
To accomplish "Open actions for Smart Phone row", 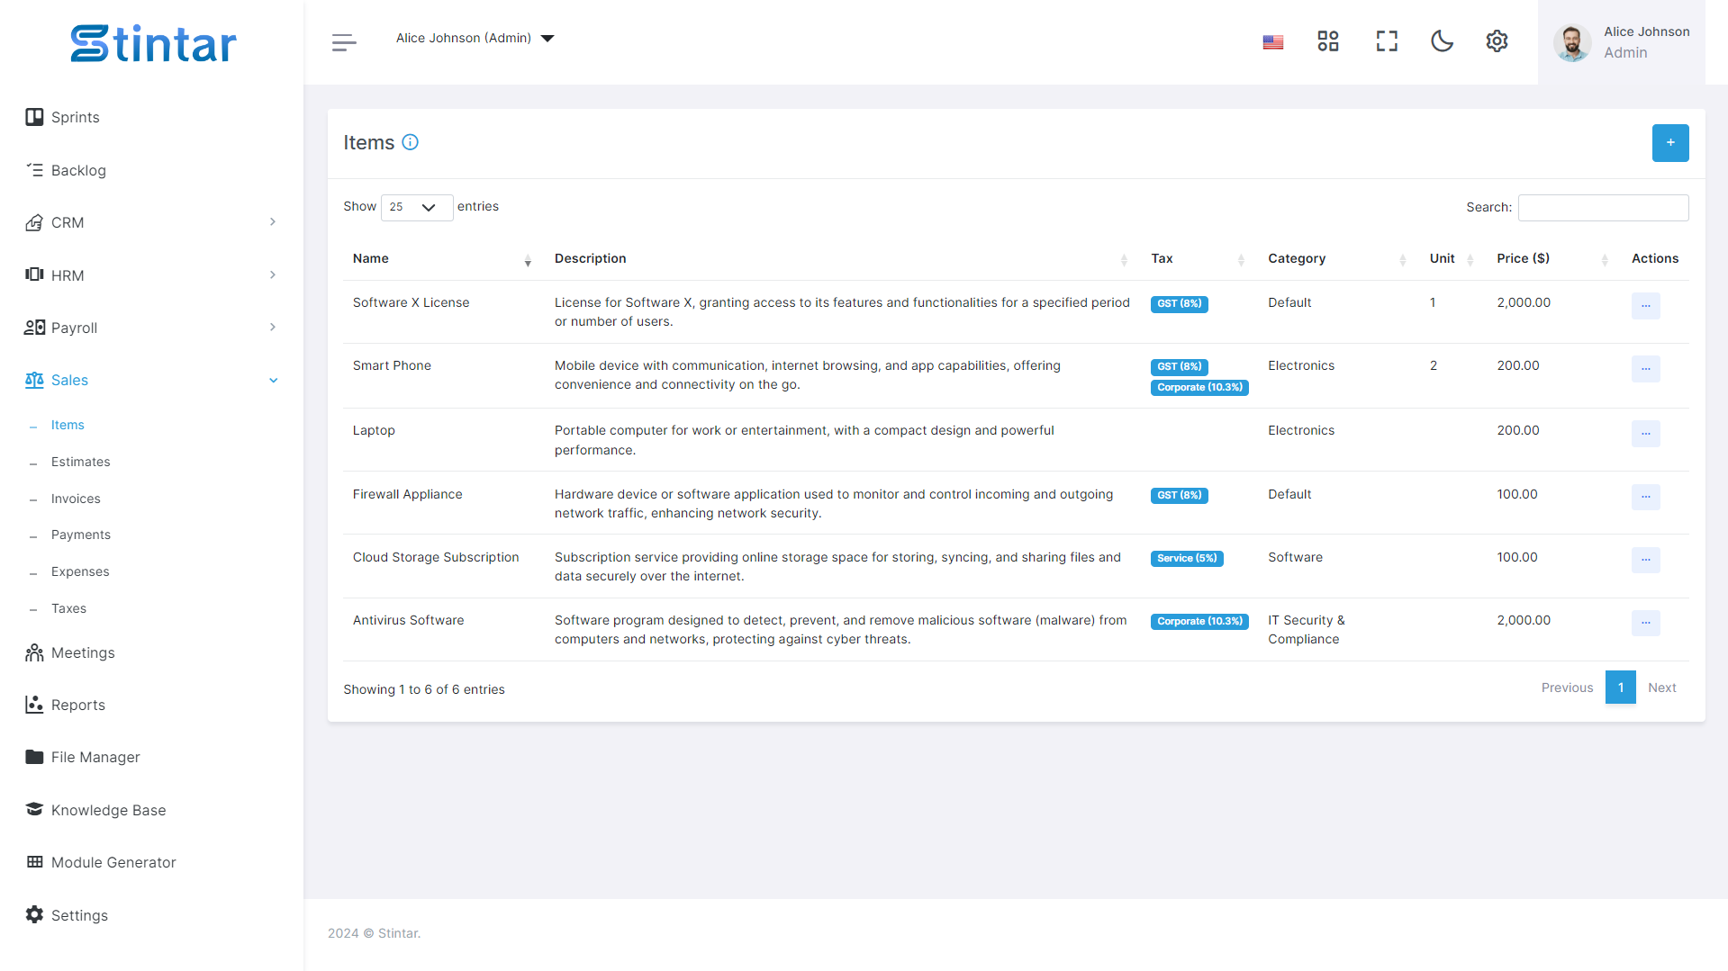I will click(1645, 369).
